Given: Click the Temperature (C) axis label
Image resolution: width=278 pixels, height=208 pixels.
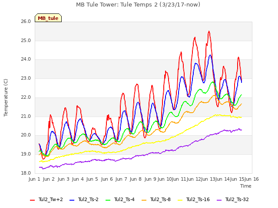Looking at the screenshot, I should click(6, 97).
